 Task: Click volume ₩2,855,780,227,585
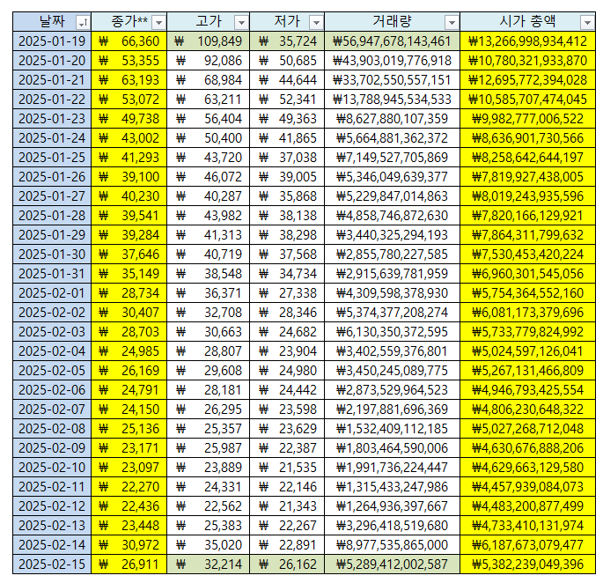393,254
